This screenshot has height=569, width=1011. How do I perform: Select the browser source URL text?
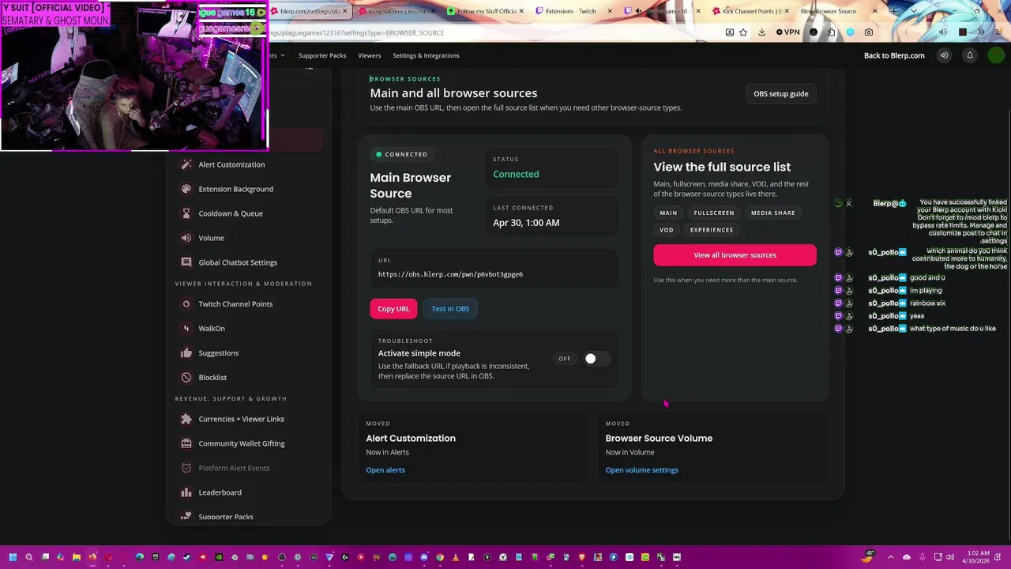tap(450, 274)
